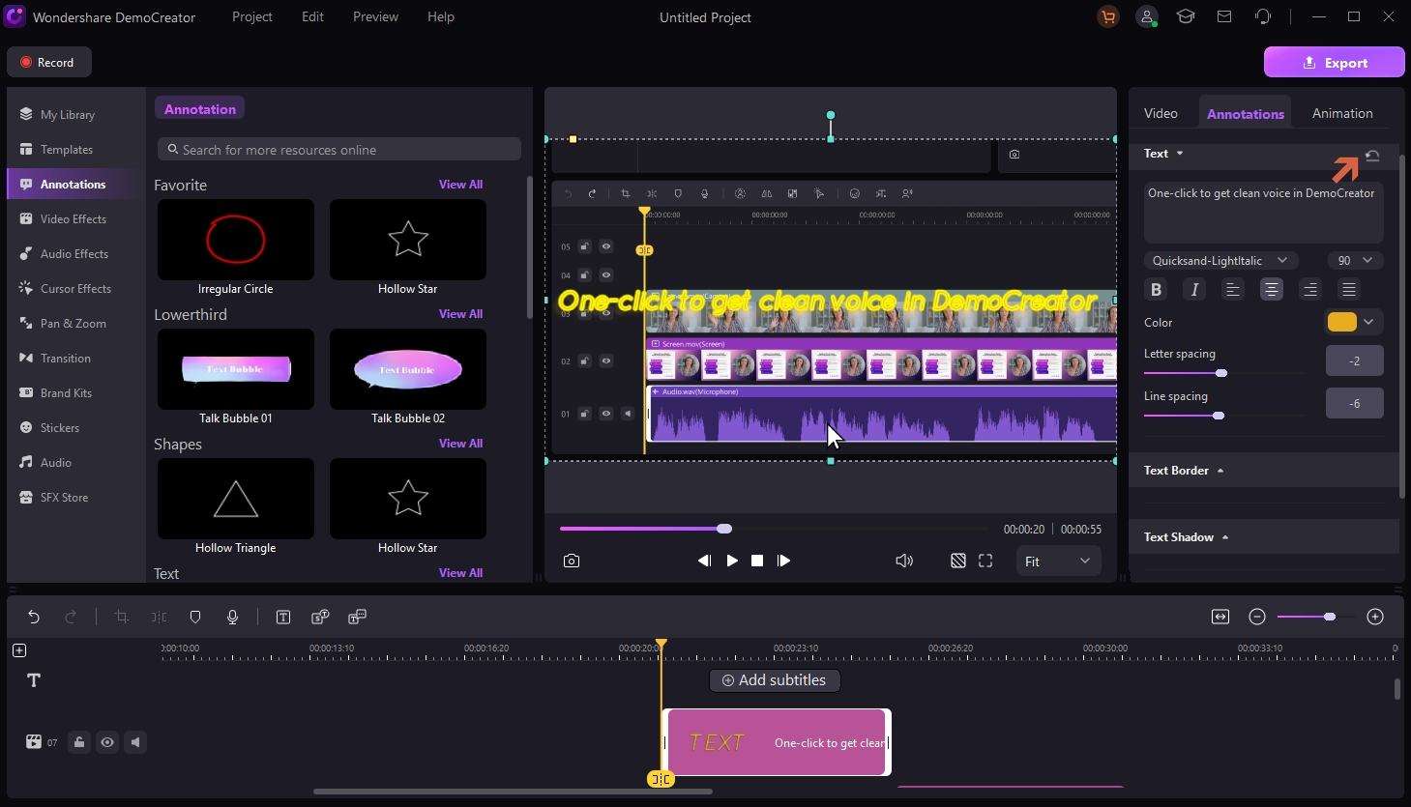Add text with the T box icon
The width and height of the screenshot is (1411, 807).
click(283, 617)
